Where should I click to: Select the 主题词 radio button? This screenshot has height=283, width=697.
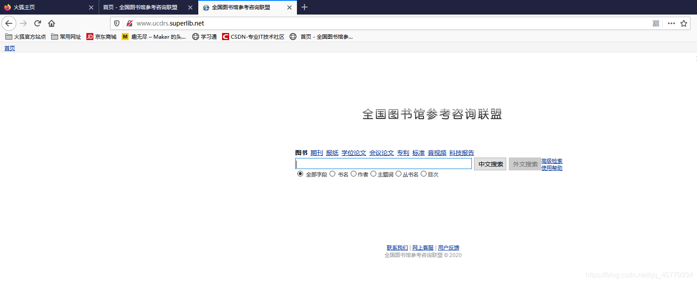pos(373,174)
